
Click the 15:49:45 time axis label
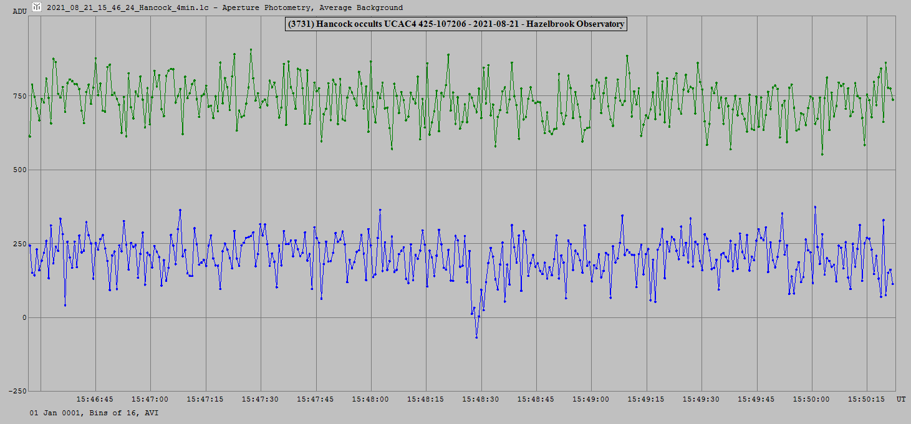tap(756, 399)
